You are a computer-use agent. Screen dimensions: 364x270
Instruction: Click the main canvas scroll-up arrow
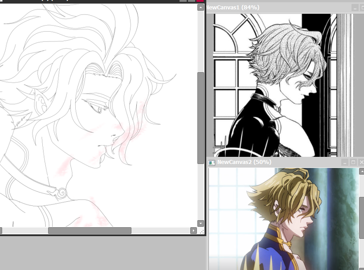200,8
